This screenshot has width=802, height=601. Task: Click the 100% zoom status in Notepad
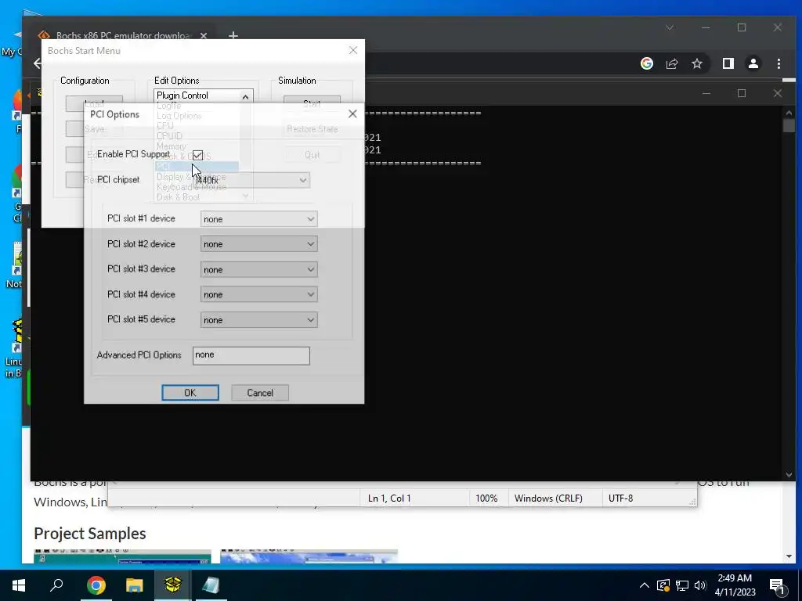(x=486, y=498)
